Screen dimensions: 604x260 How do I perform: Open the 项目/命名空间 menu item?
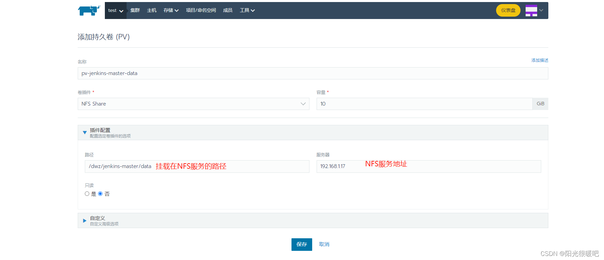click(x=201, y=11)
